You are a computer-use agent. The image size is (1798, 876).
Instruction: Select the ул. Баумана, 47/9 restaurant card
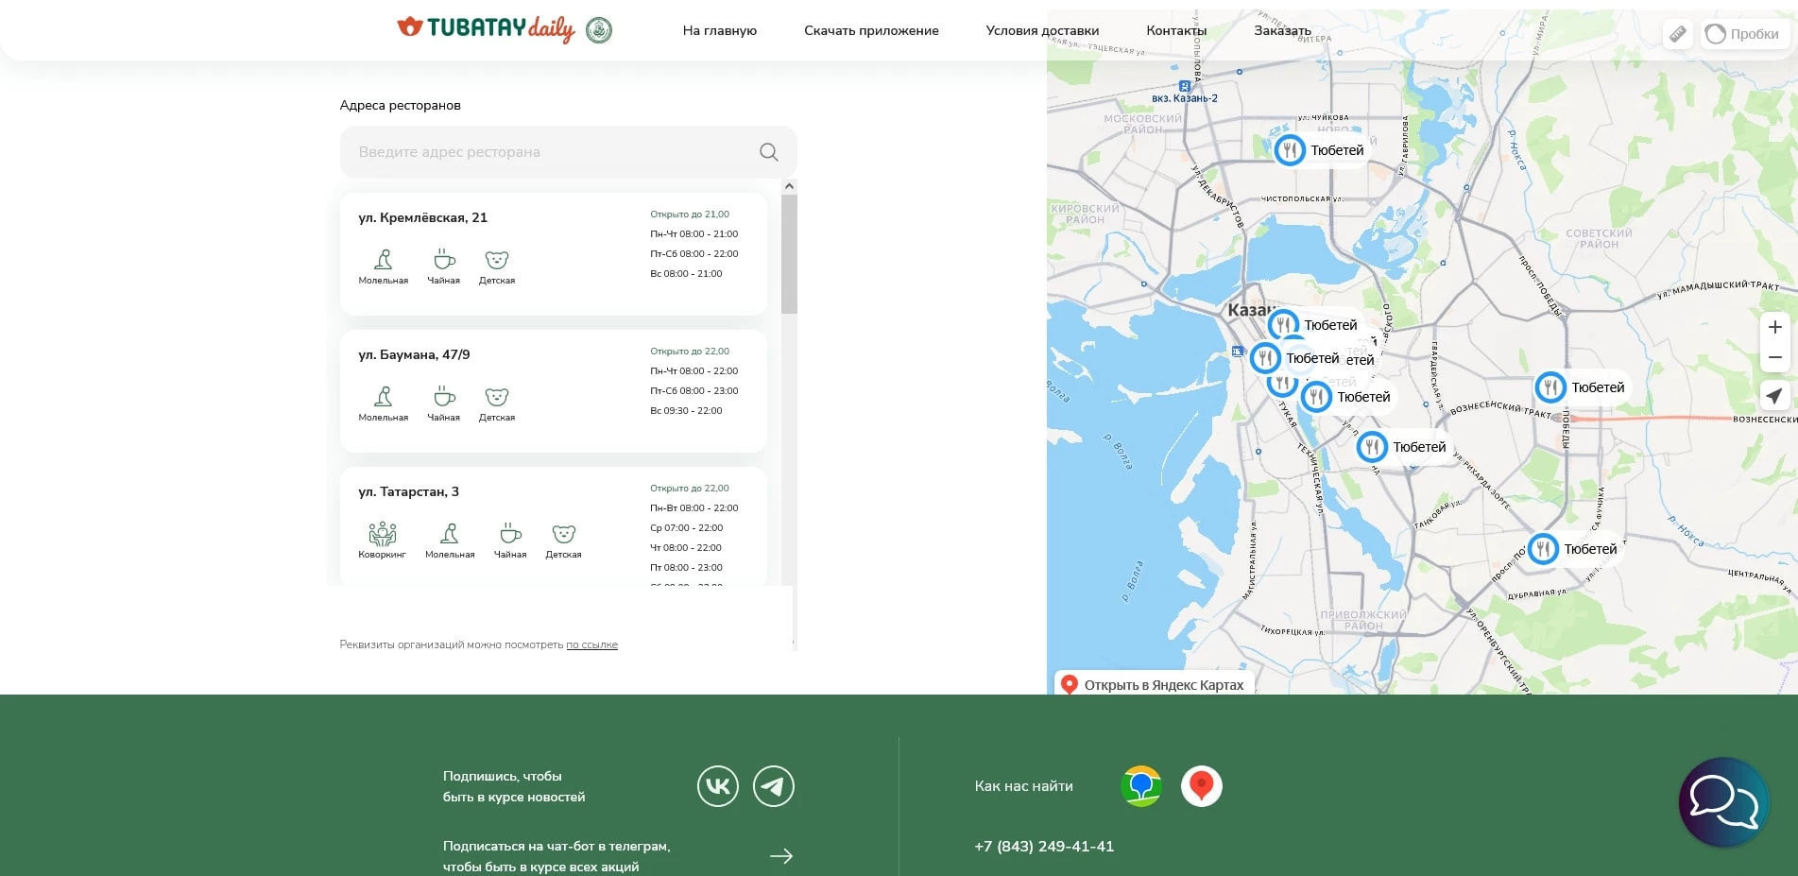pos(553,390)
